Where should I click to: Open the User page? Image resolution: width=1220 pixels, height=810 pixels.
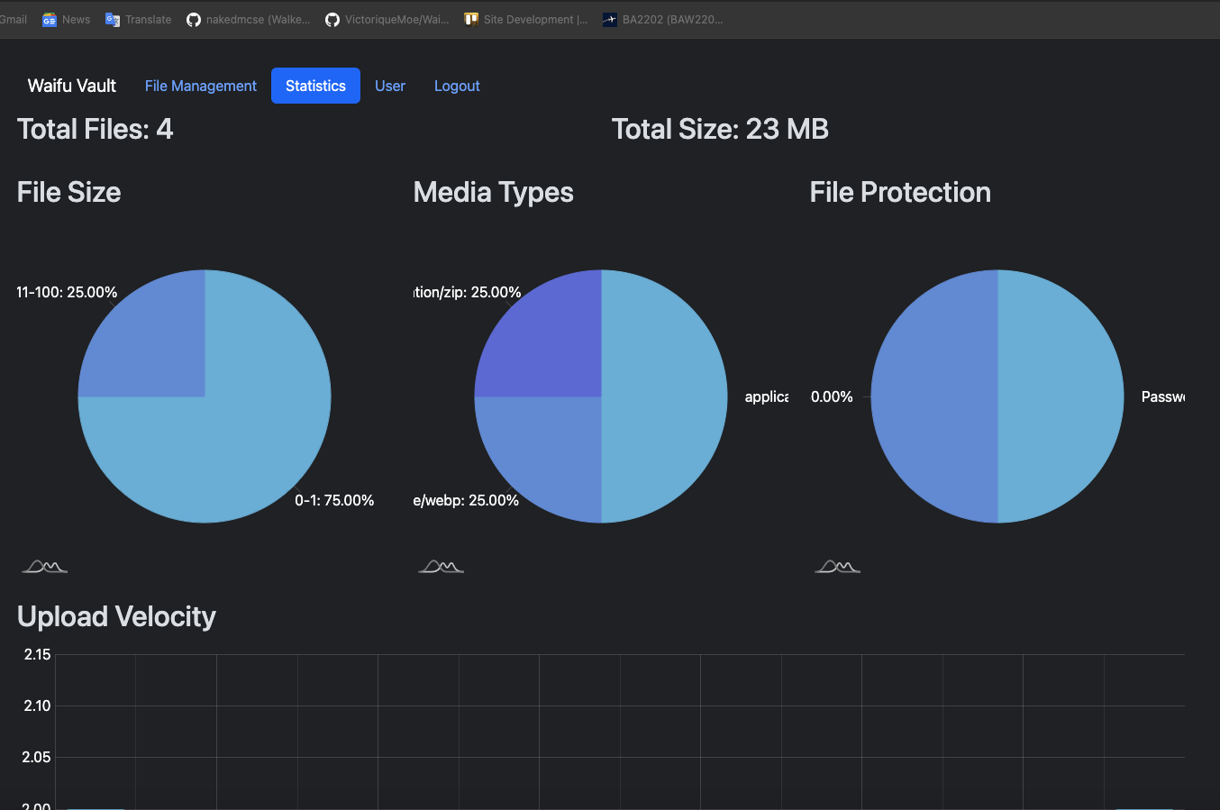point(390,86)
